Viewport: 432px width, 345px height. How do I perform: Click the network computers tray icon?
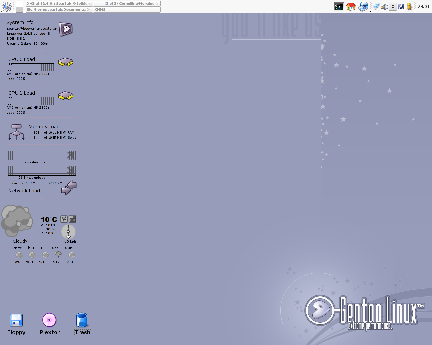click(x=376, y=7)
